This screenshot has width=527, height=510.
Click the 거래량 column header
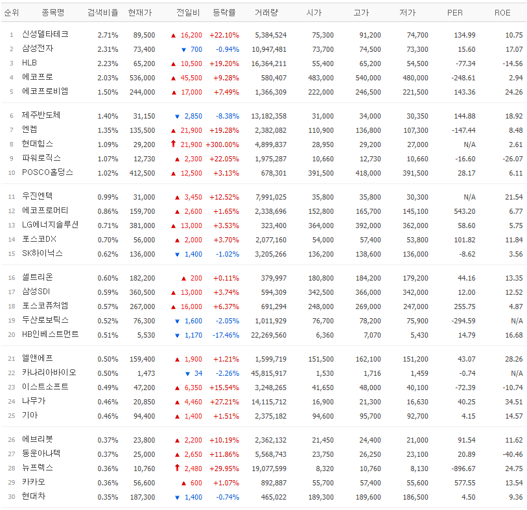(266, 13)
